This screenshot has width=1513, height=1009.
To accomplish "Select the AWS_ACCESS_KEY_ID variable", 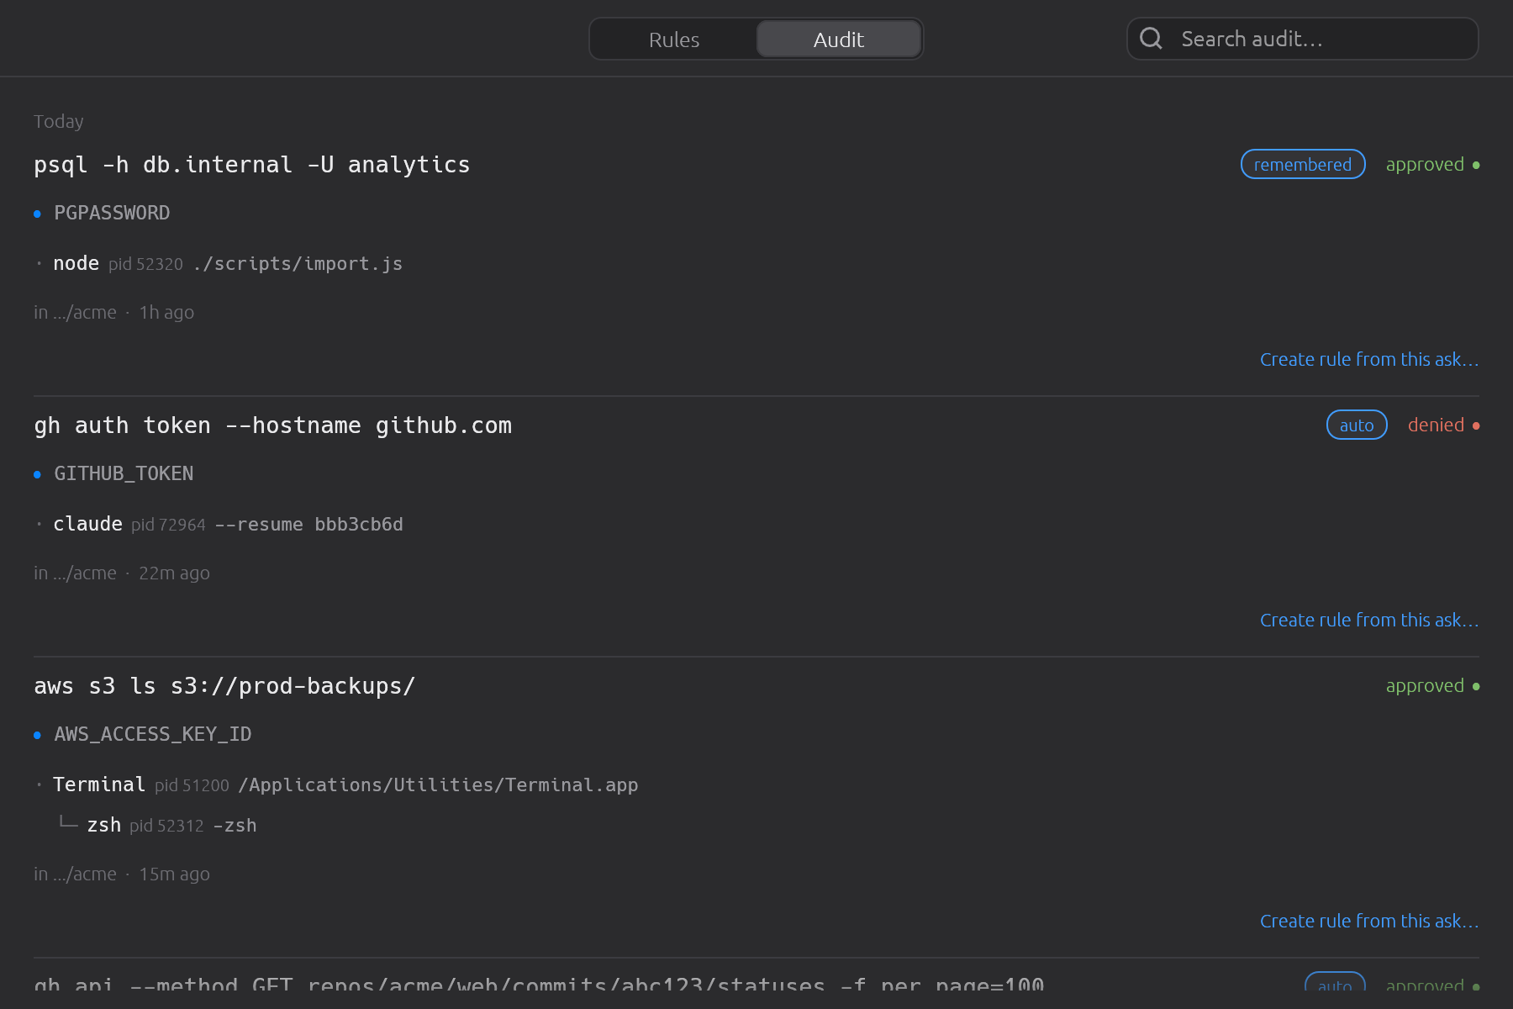I will tap(153, 735).
